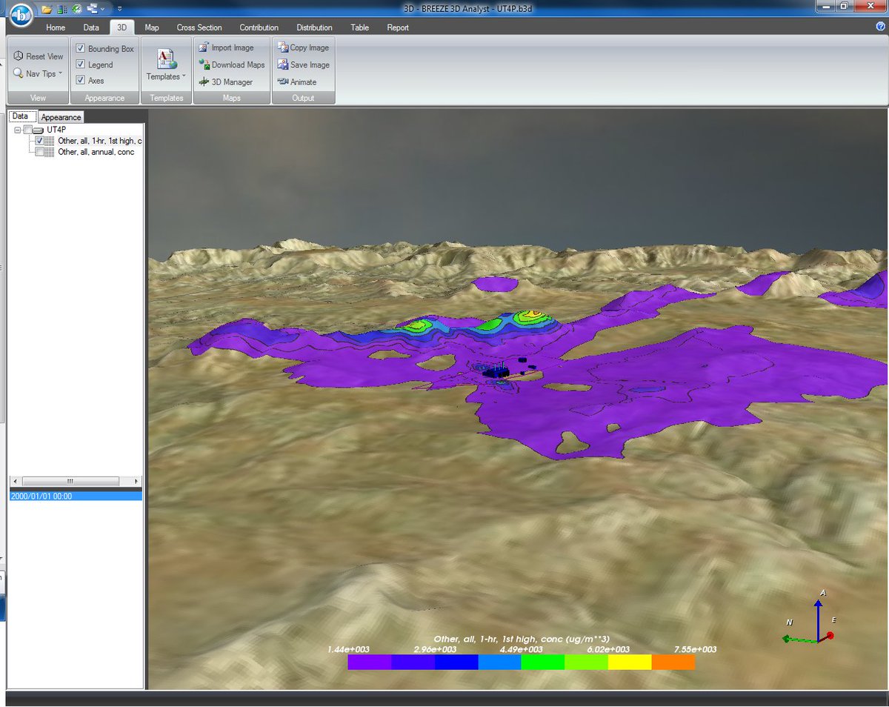Image resolution: width=889 pixels, height=707 pixels.
Task: Uncheck the Axes checkbox
Action: click(x=81, y=80)
